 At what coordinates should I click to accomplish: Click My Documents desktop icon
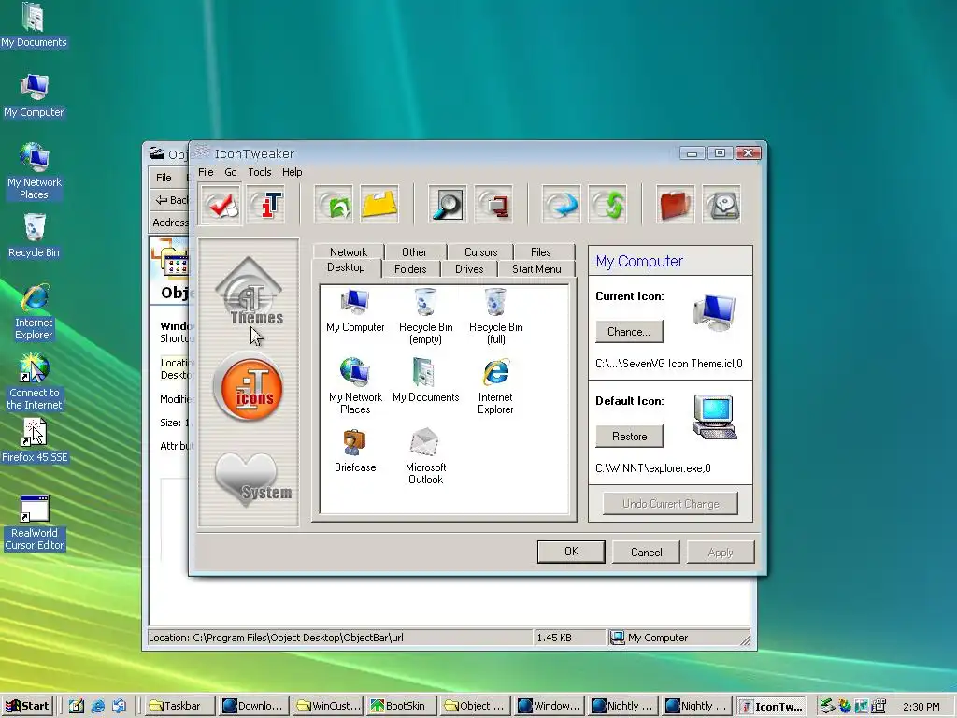coord(35,25)
